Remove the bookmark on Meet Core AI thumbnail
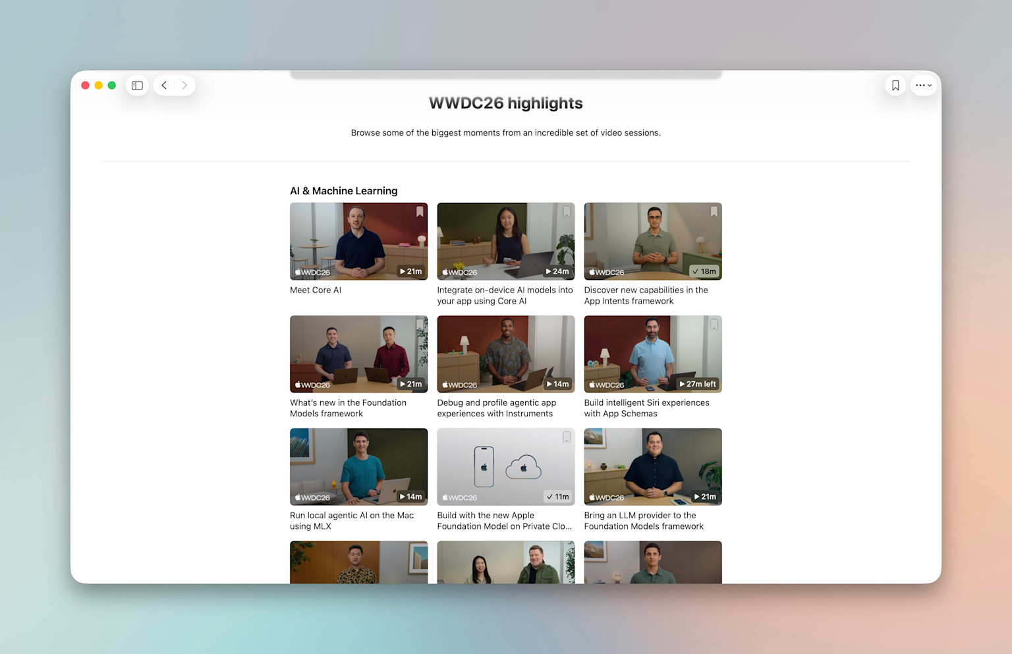The height and width of the screenshot is (654, 1012). click(420, 211)
